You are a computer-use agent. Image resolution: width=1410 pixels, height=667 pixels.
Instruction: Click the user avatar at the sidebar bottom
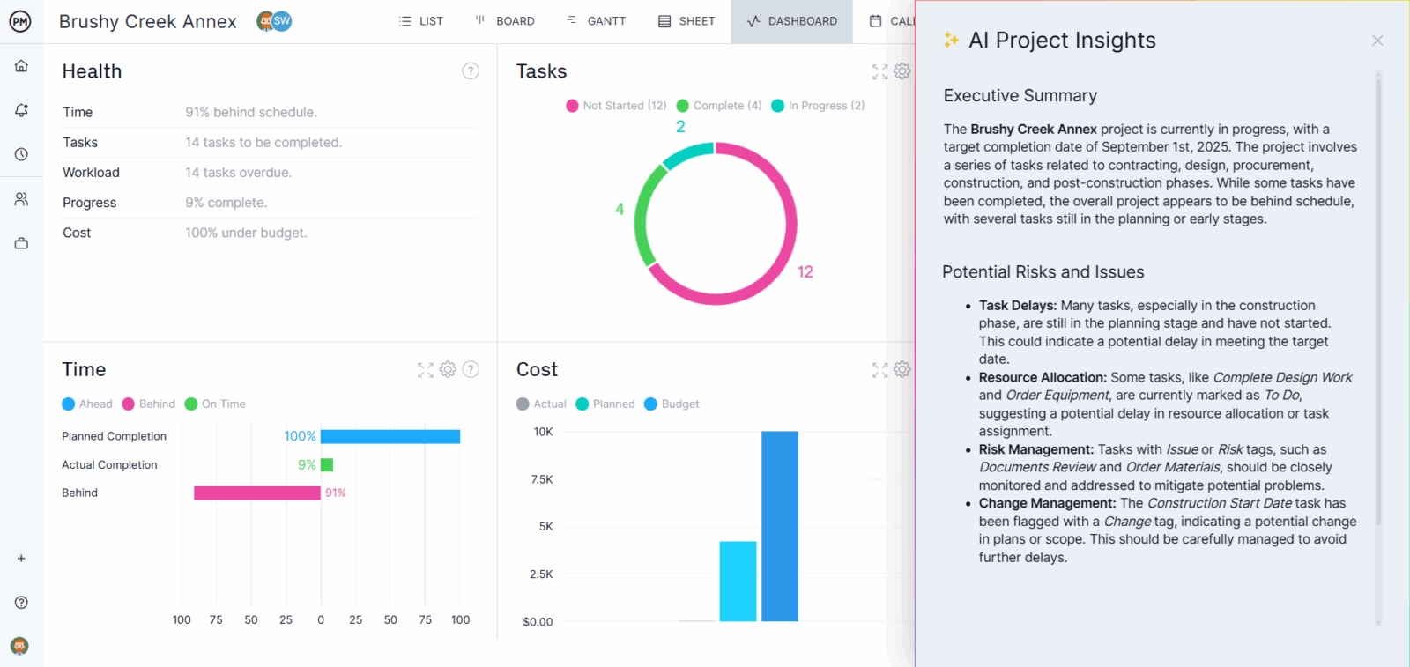19,646
